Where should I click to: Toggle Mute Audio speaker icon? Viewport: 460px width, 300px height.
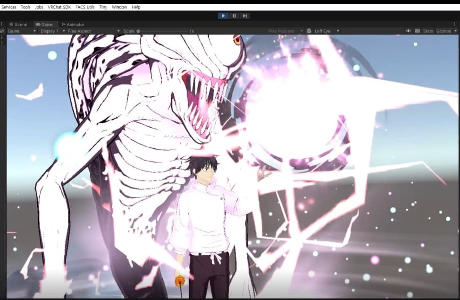[x=409, y=31]
